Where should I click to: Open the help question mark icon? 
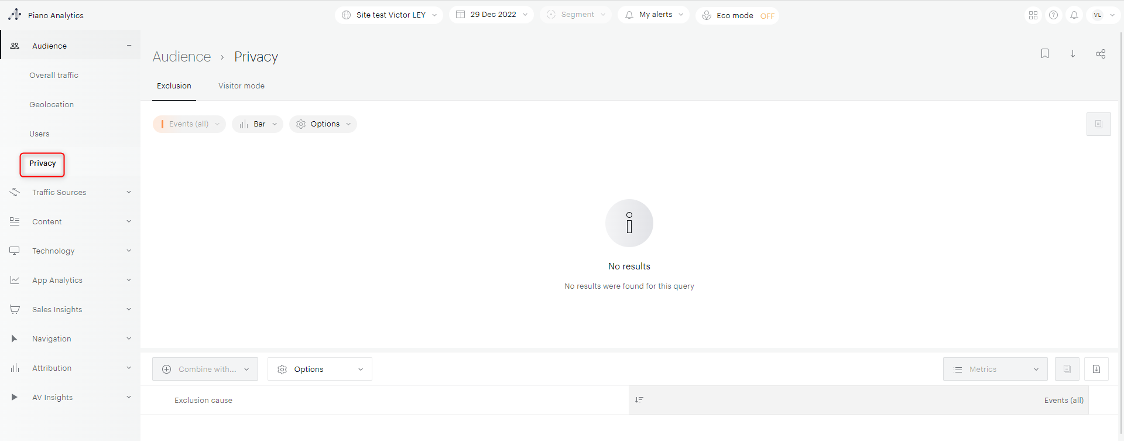click(x=1053, y=15)
